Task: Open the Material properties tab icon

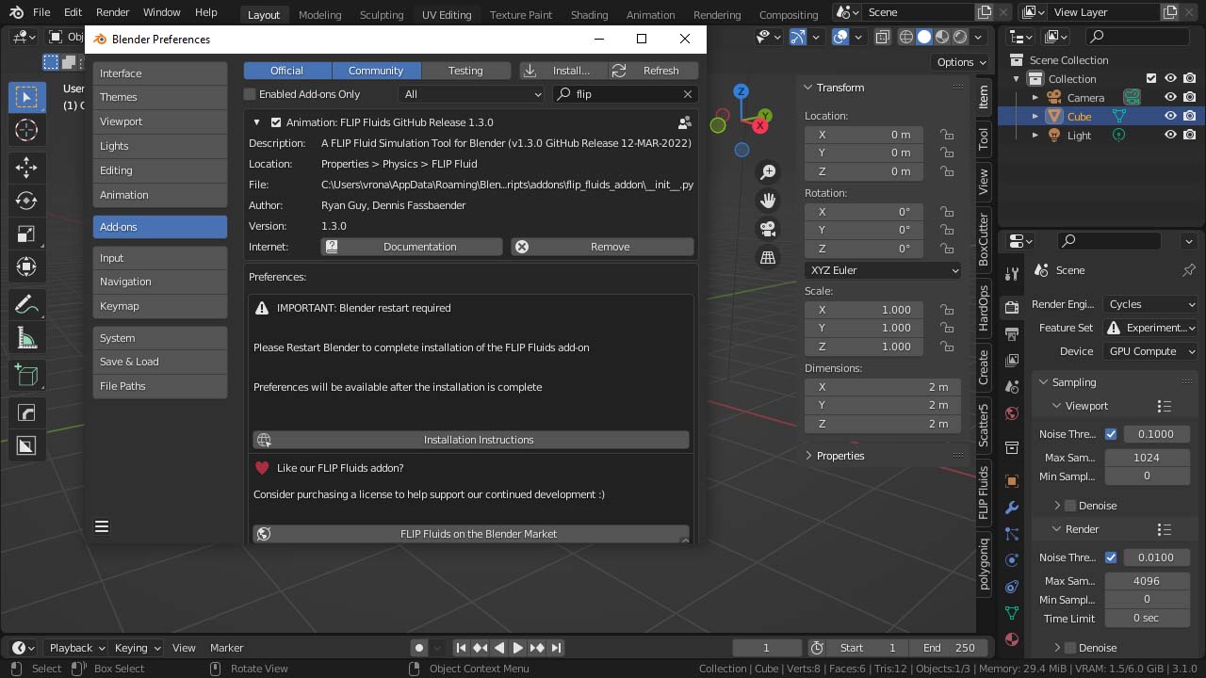Action: tap(1012, 638)
